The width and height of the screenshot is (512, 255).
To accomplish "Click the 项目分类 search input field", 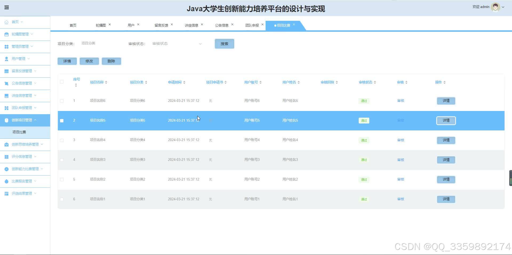I will click(100, 43).
